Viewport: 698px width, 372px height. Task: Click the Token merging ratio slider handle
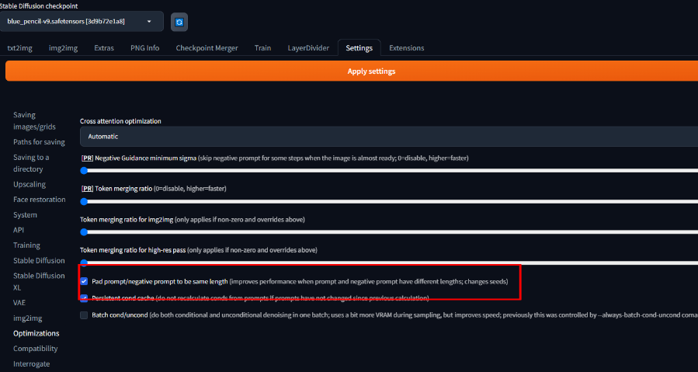point(85,201)
